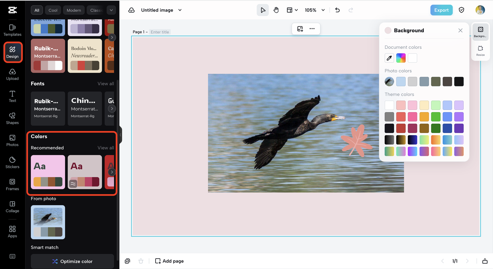Show next fonts with arrow
The width and height of the screenshot is (493, 269).
[x=112, y=109]
